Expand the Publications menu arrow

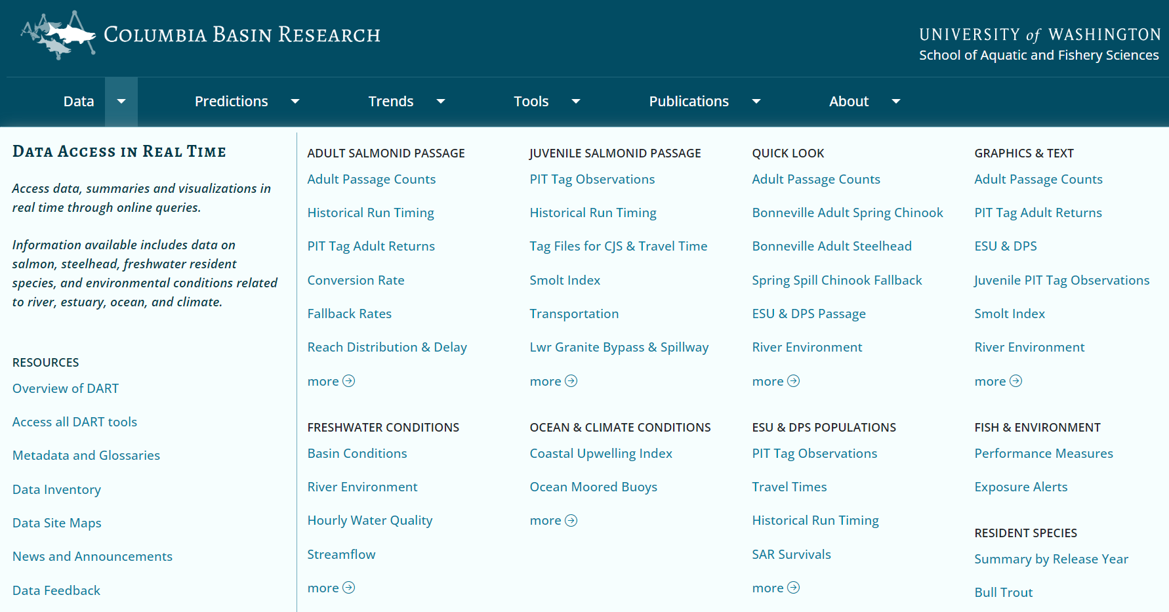(x=756, y=102)
